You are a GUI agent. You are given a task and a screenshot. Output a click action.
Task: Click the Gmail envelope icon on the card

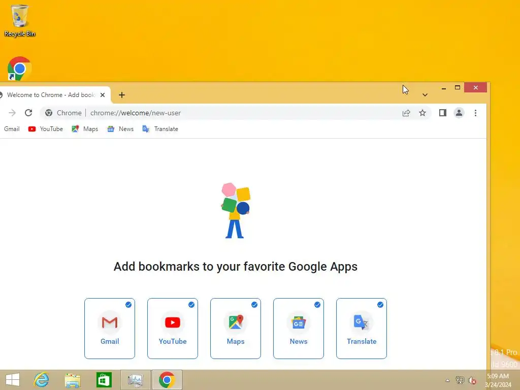click(110, 322)
